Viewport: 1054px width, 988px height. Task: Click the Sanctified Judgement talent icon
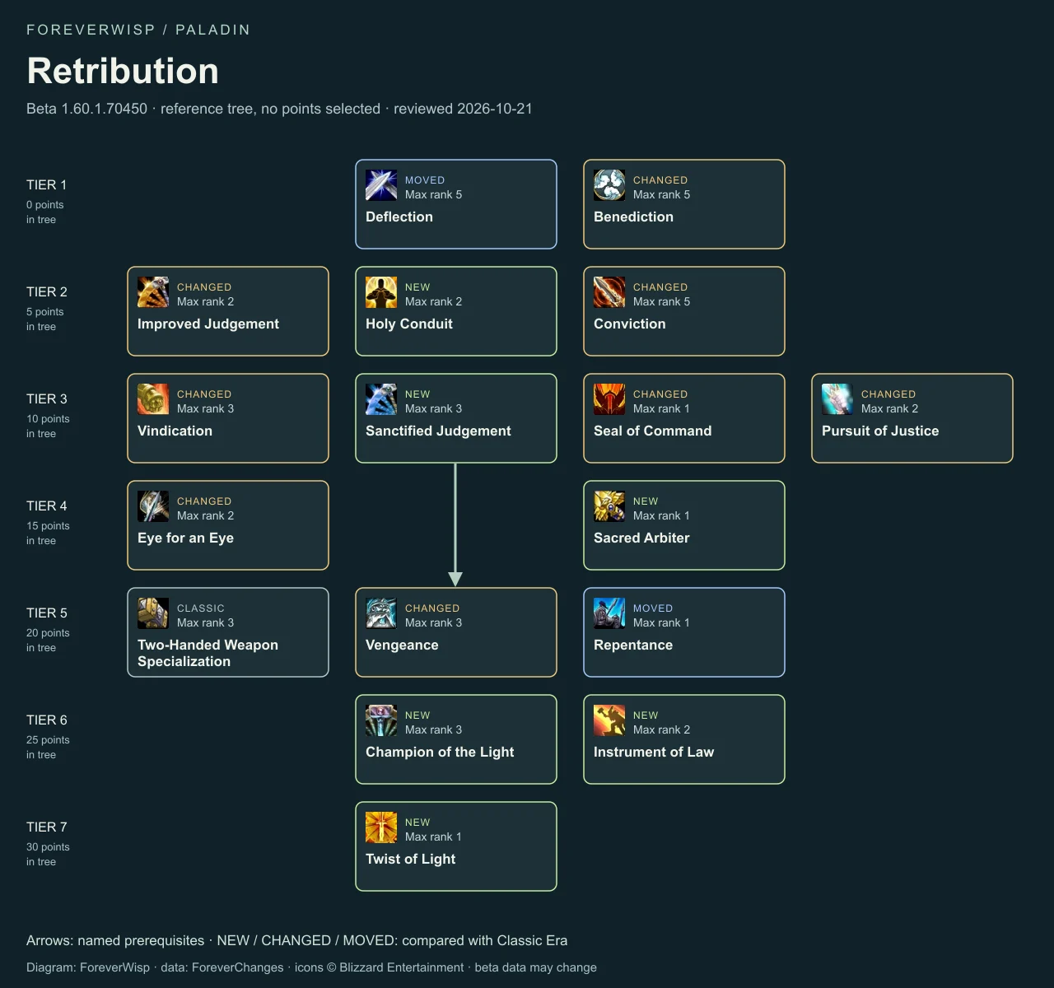381,399
